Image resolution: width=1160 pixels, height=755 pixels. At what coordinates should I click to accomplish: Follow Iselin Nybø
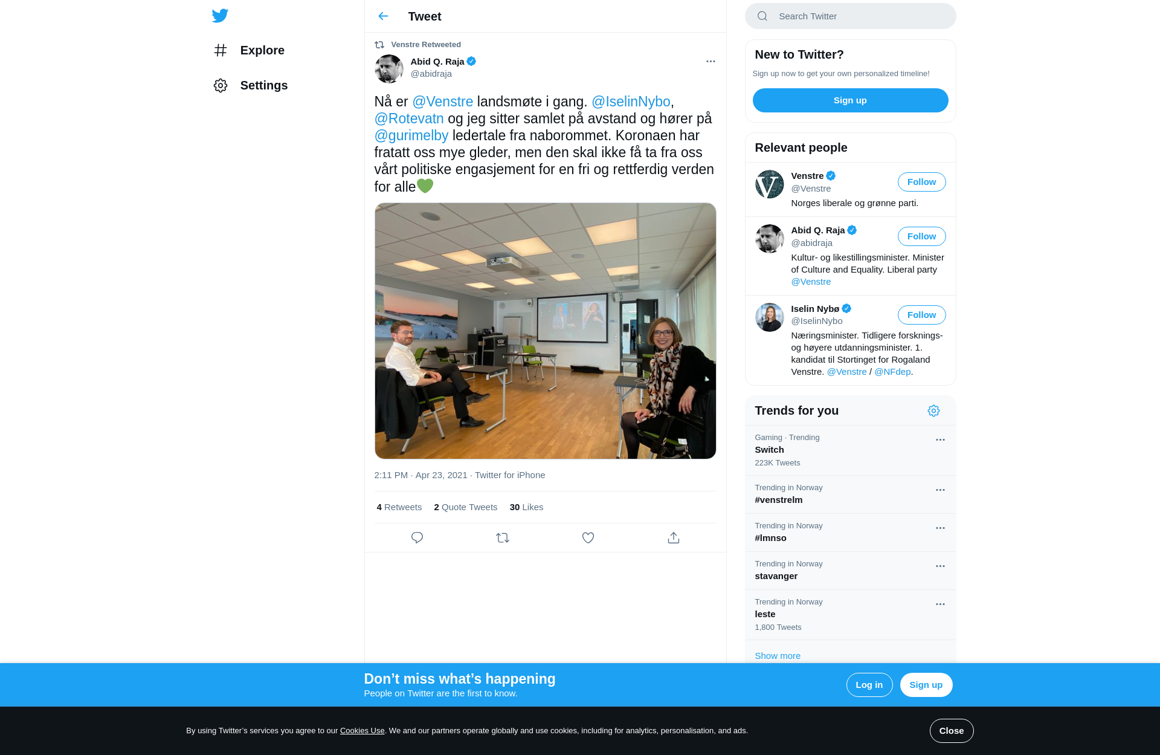point(921,315)
